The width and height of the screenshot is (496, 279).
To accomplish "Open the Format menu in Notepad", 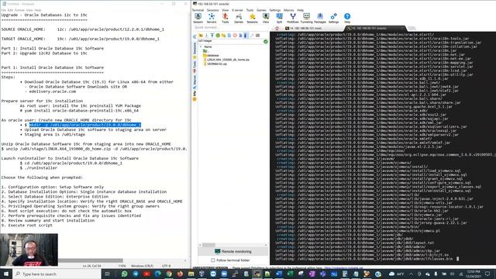I will tap(19, 10).
